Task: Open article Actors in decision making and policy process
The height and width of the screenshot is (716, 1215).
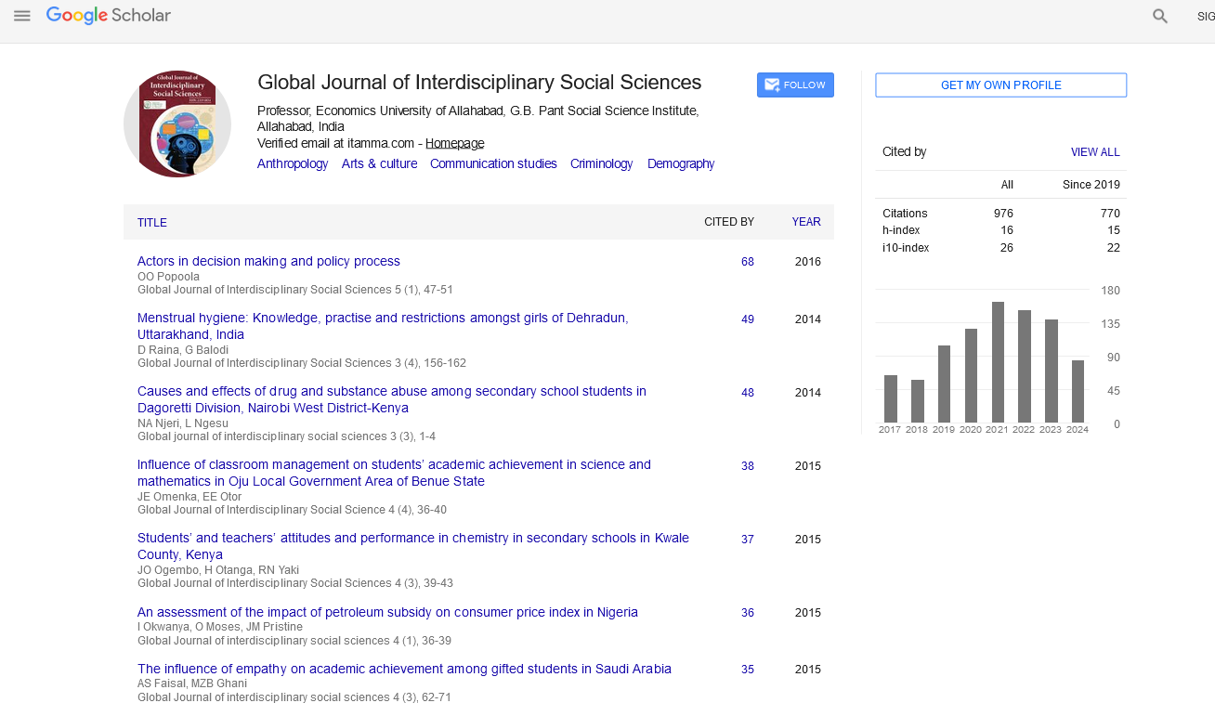Action: (268, 261)
